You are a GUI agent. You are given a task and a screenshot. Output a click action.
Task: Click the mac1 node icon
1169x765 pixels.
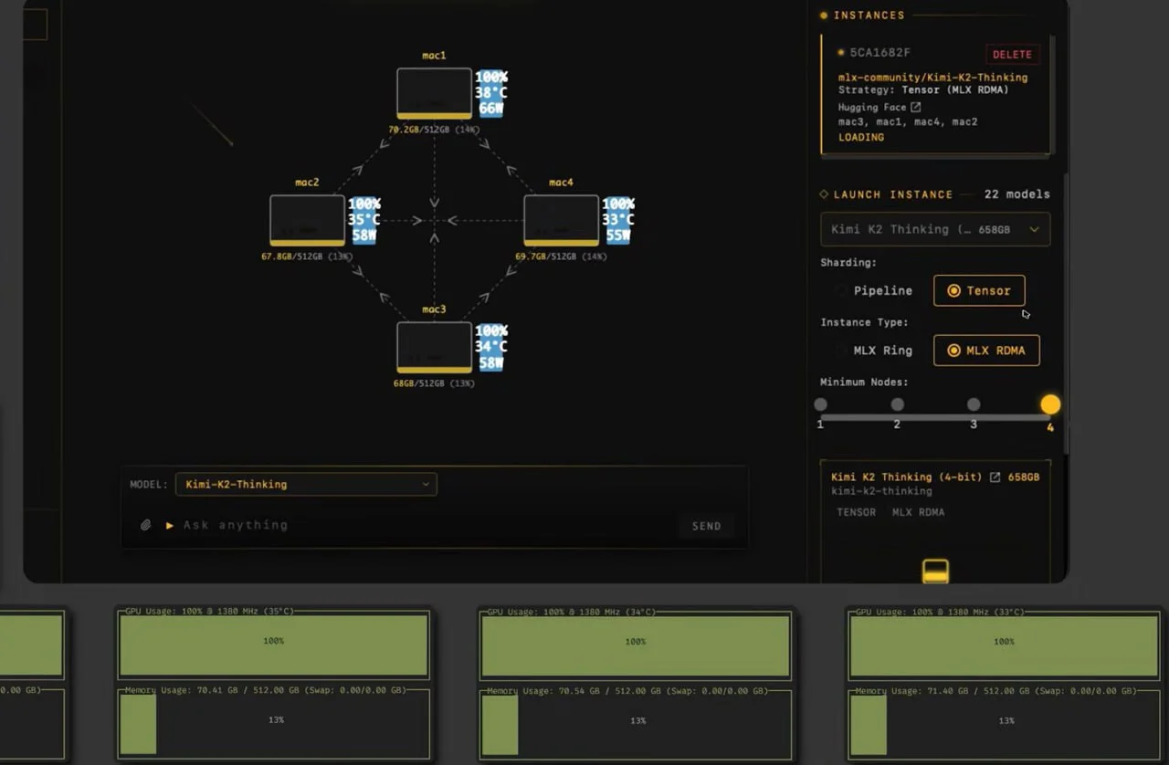(434, 93)
